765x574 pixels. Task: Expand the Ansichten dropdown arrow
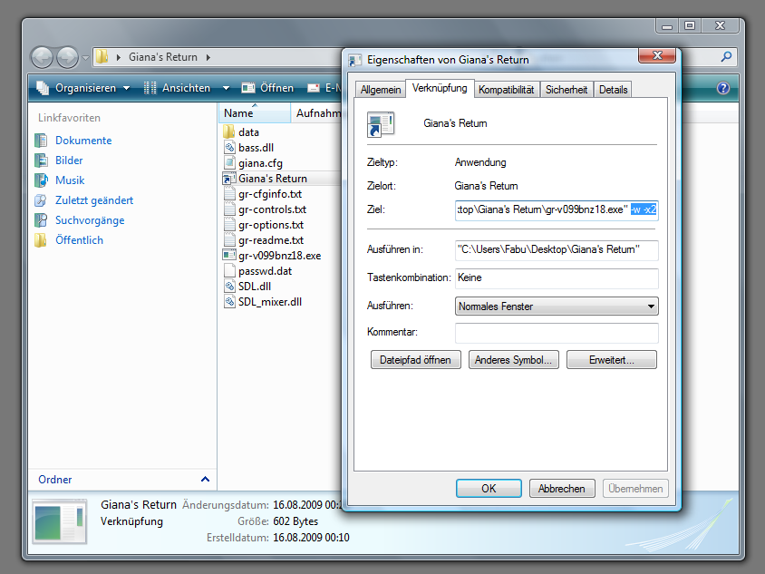[x=226, y=88]
